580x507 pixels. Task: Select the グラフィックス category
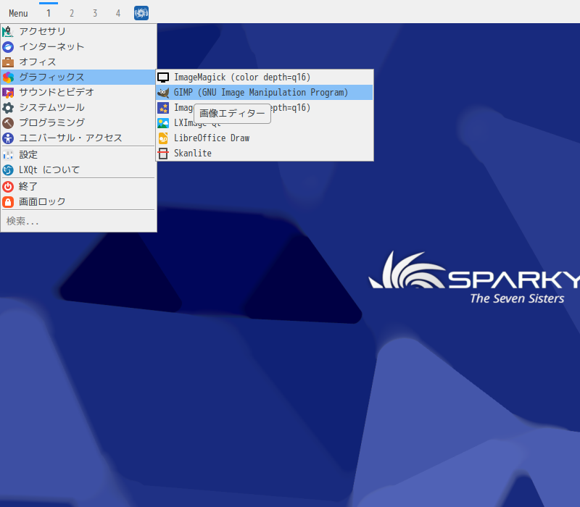tap(78, 77)
